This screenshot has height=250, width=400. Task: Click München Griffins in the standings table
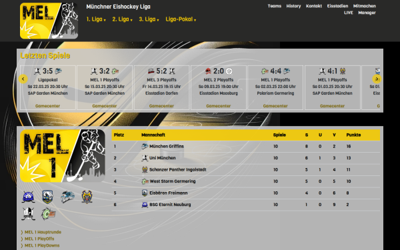click(x=166, y=147)
